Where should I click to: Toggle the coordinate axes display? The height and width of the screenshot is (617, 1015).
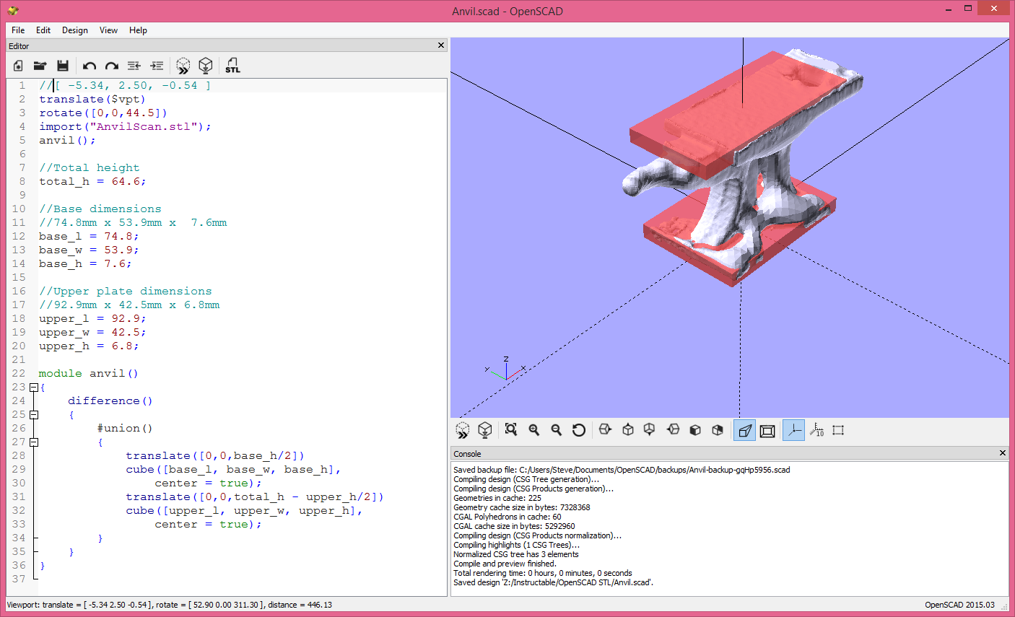(793, 429)
